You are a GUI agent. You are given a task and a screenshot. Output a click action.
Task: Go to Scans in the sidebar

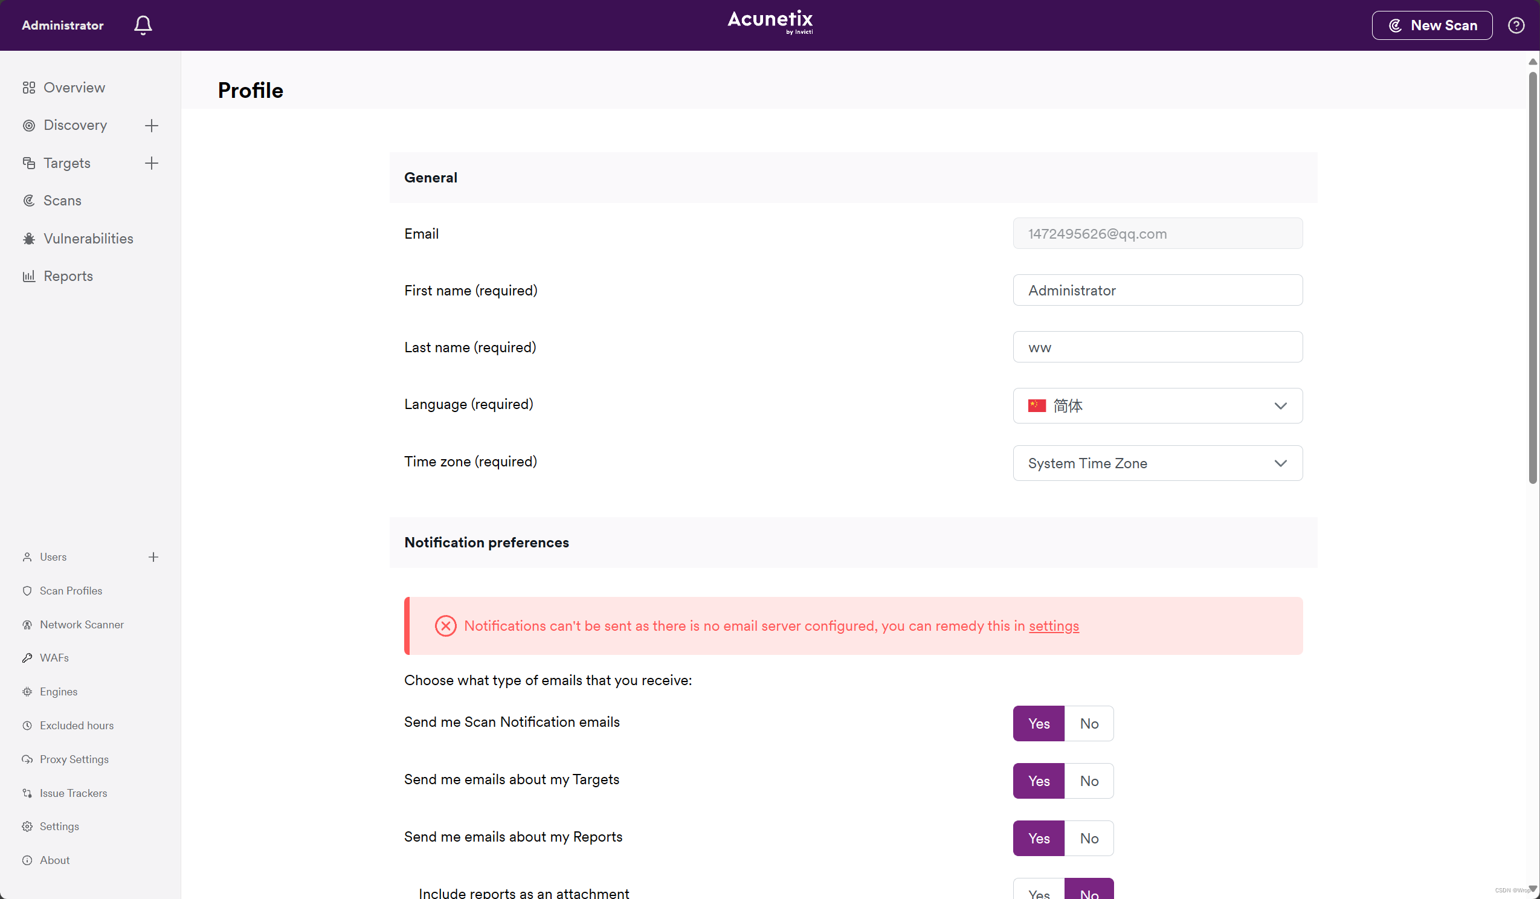(x=62, y=201)
